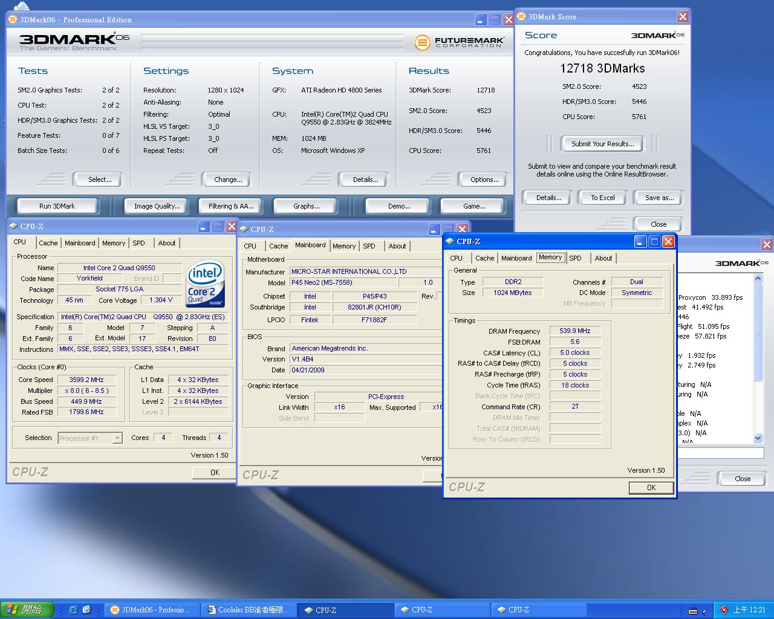774x619 pixels.
Task: Click the keyboard language icon in the tray
Action: [693, 611]
